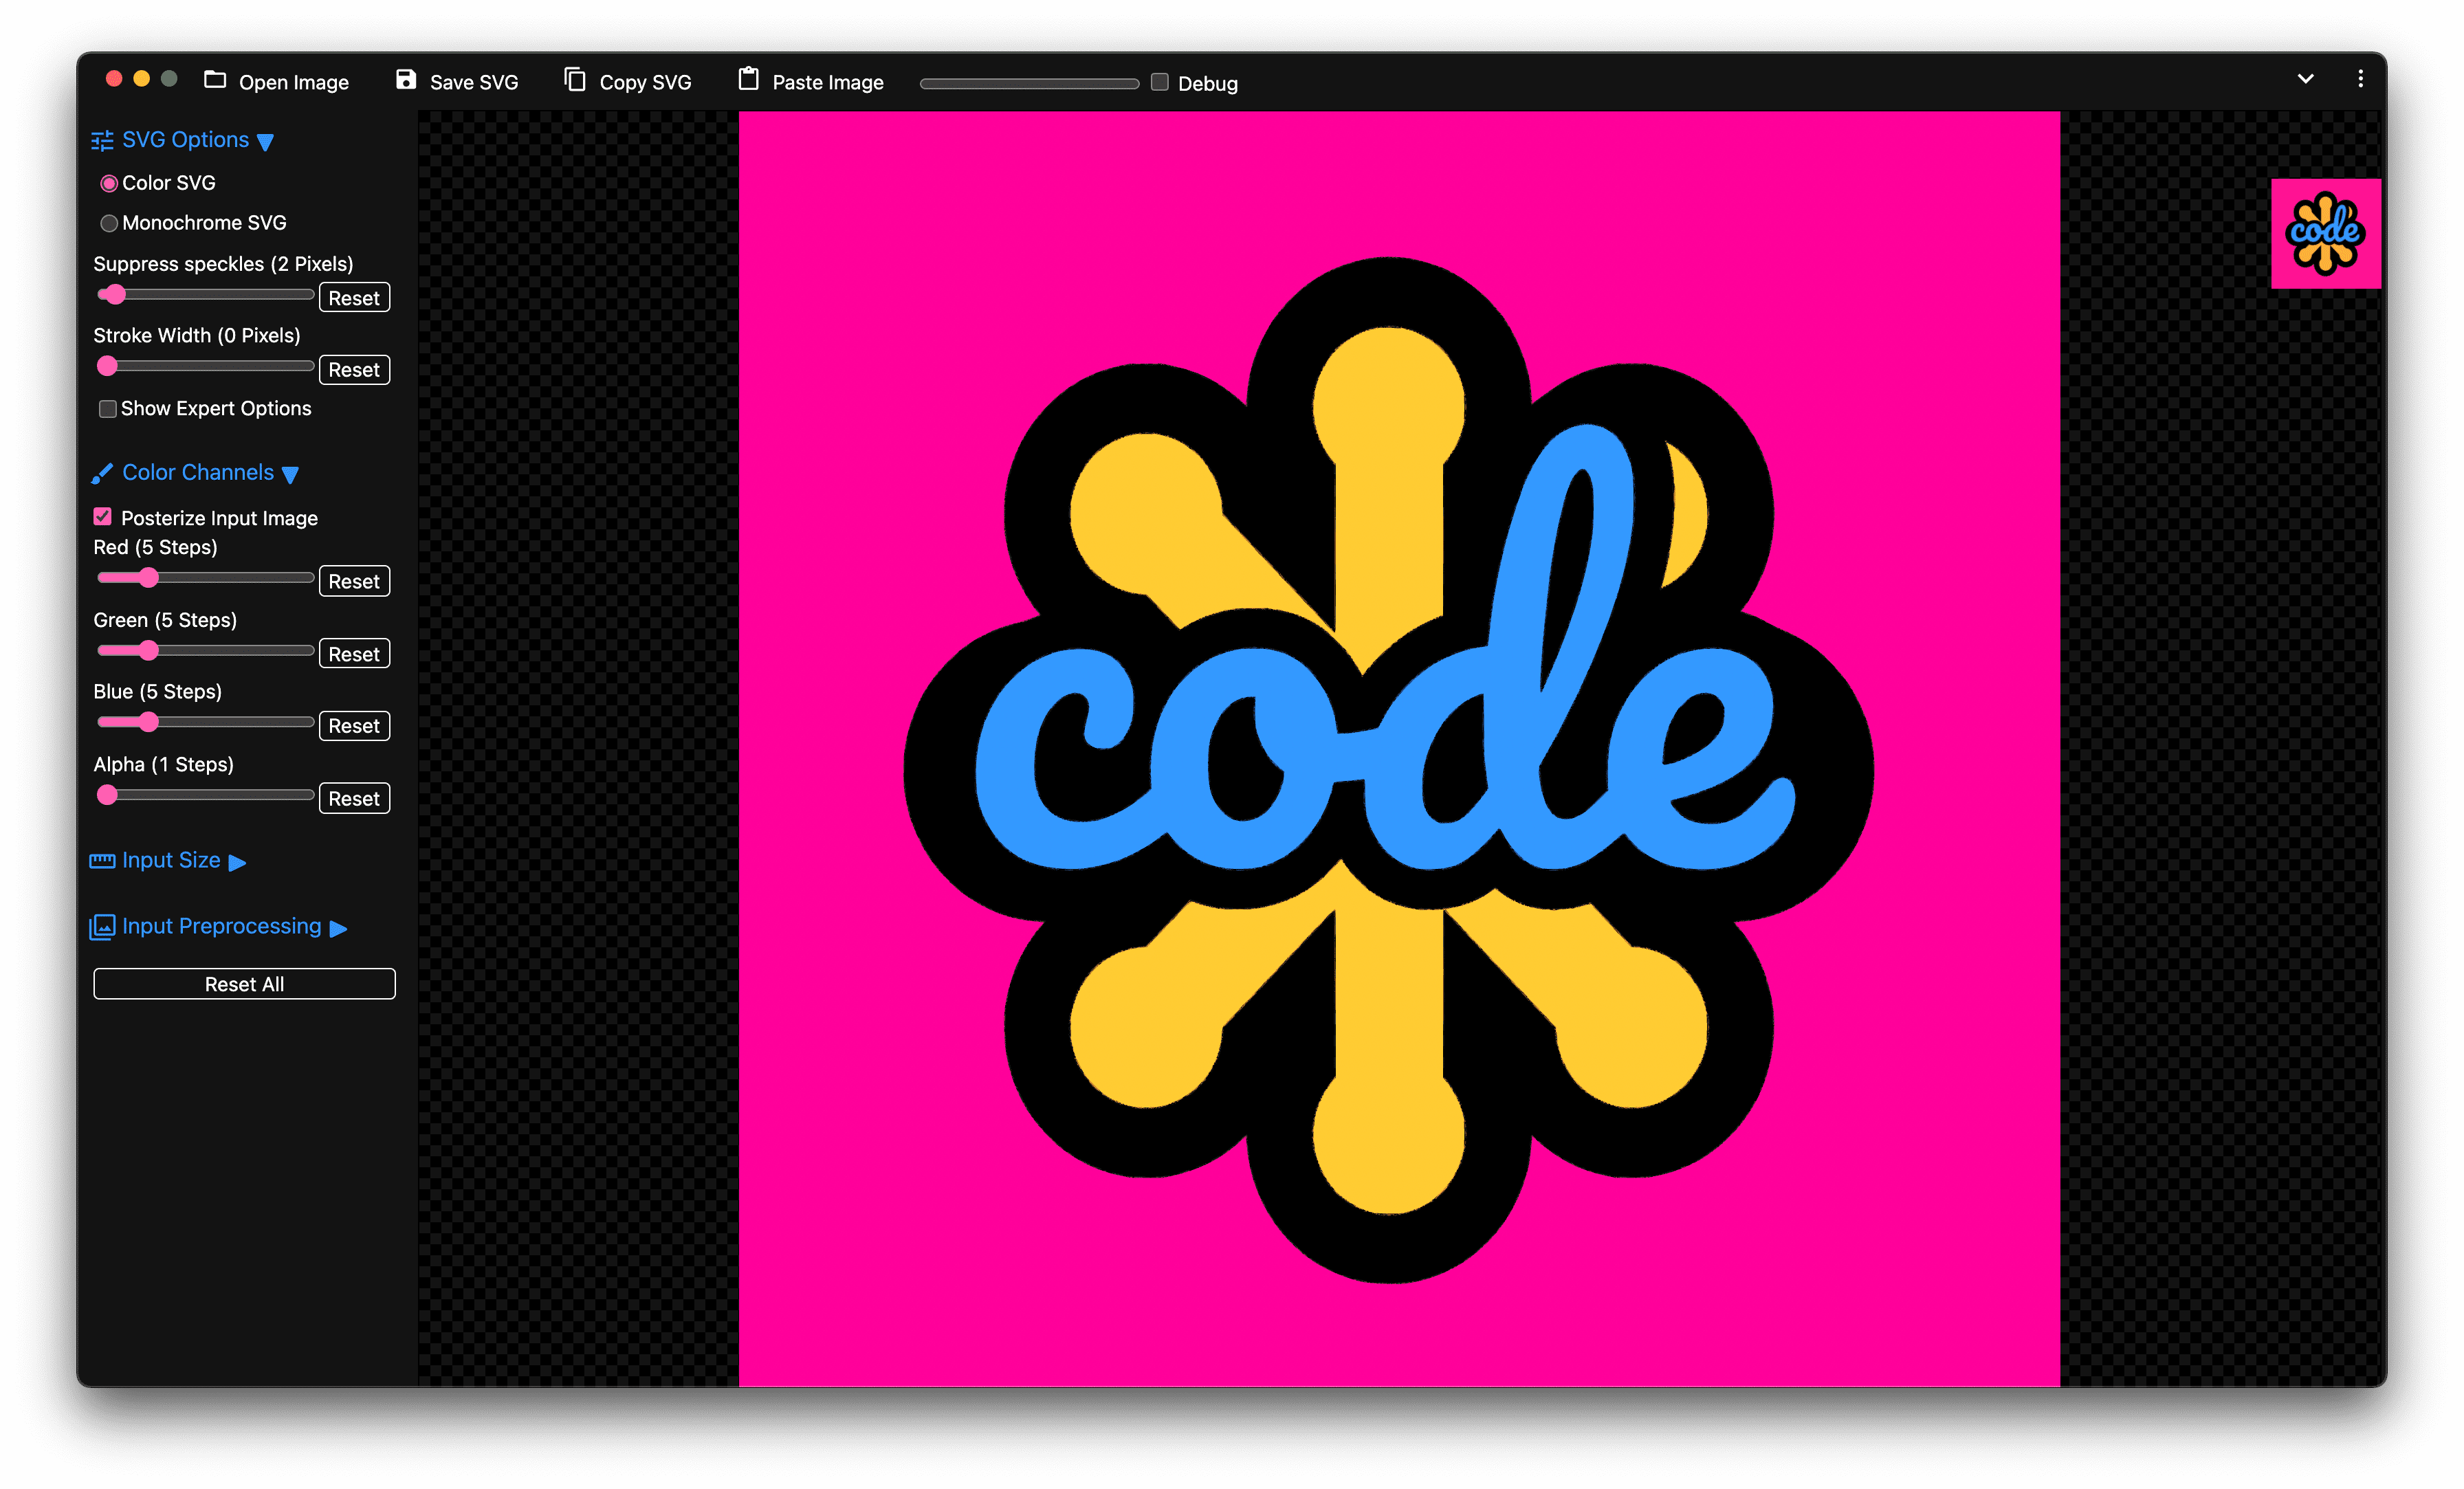Click the Color Channels icon

pos(100,472)
